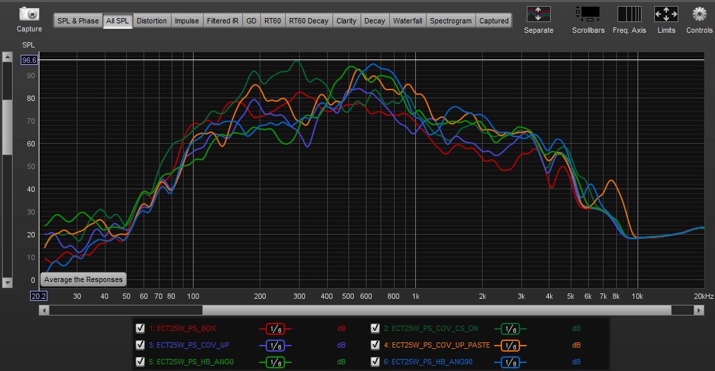
Task: Click 1/6 smoothing icon for ECT25W_PS_HB_ANG90
Action: pos(510,362)
